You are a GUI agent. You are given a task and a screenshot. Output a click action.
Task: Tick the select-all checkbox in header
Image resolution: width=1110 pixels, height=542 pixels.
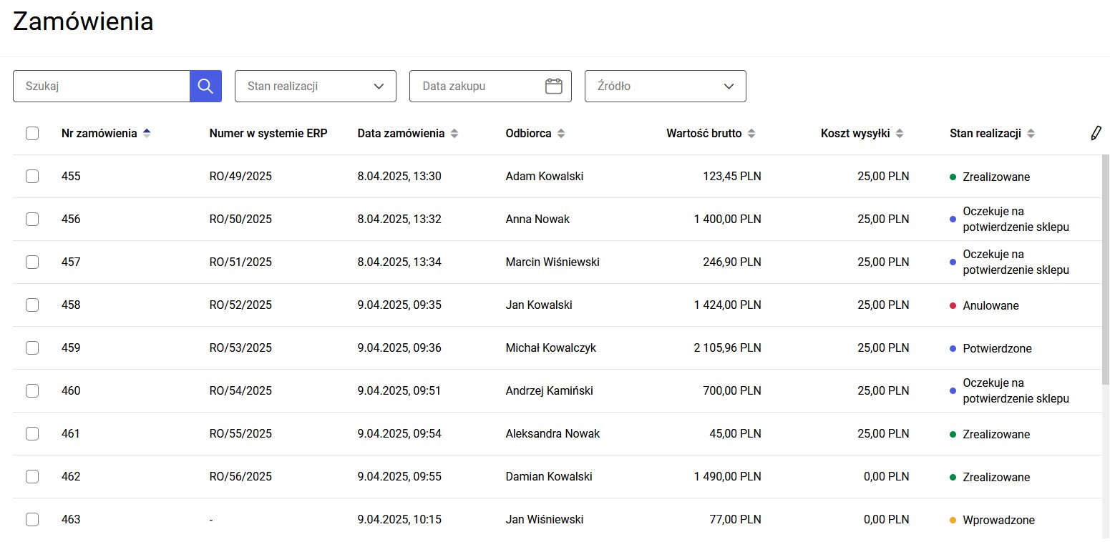(32, 133)
